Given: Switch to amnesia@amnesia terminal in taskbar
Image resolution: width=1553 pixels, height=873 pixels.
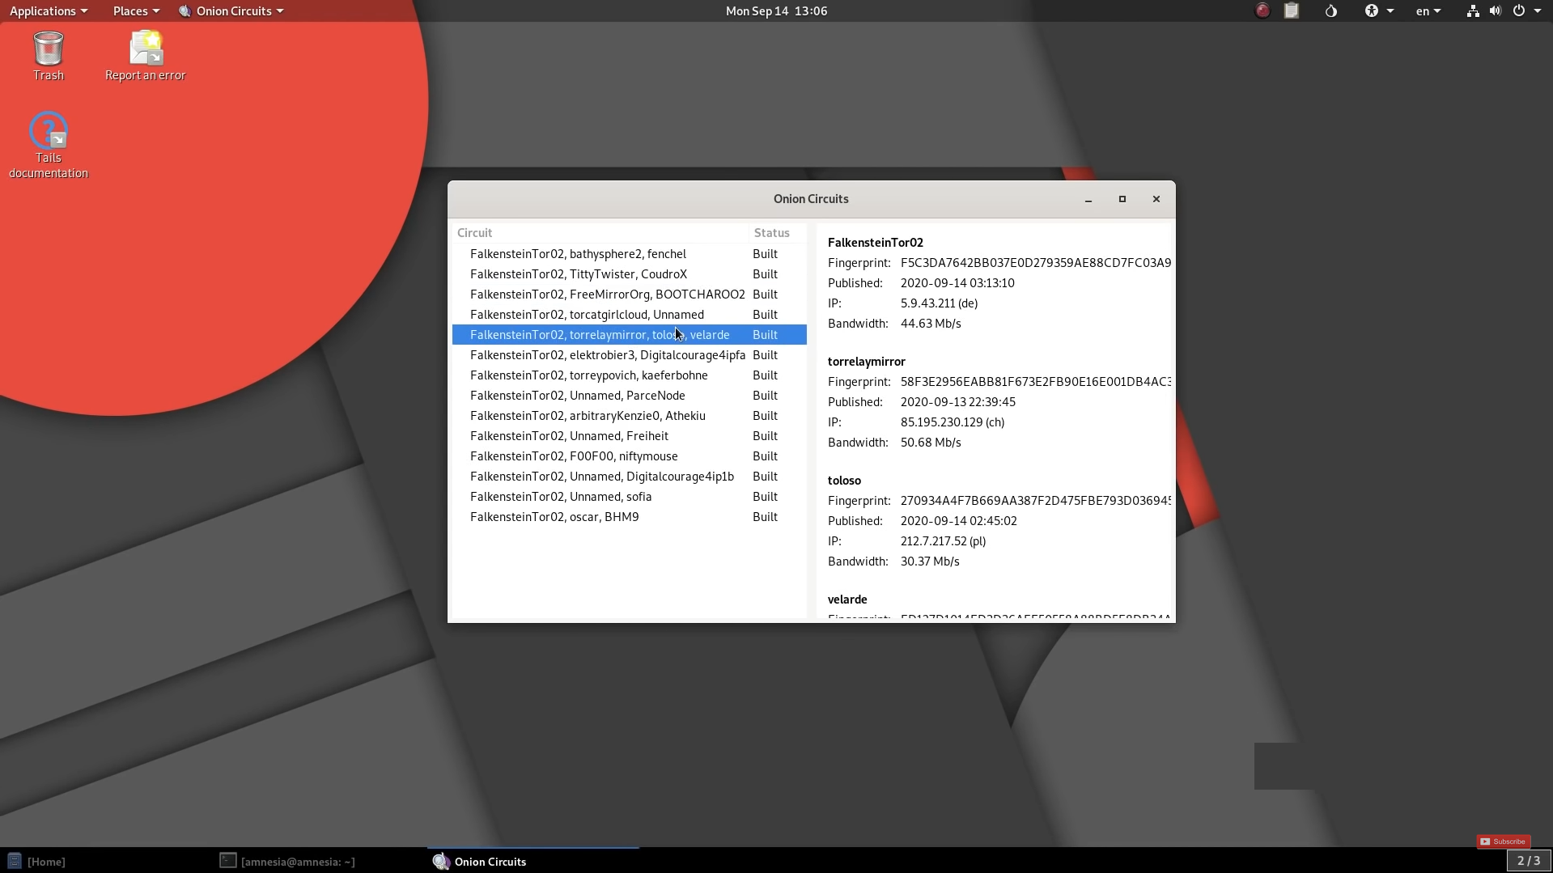Looking at the screenshot, I should tap(287, 861).
